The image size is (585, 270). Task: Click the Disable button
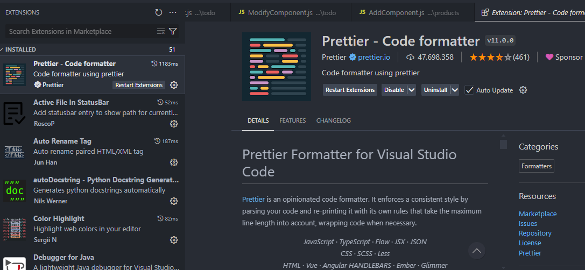[394, 90]
